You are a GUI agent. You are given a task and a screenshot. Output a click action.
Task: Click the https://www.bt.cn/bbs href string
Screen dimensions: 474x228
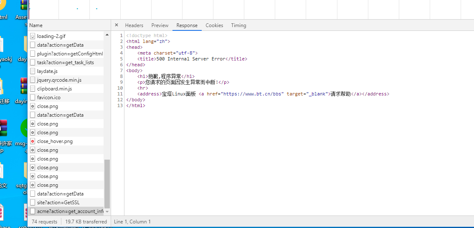pos(252,94)
